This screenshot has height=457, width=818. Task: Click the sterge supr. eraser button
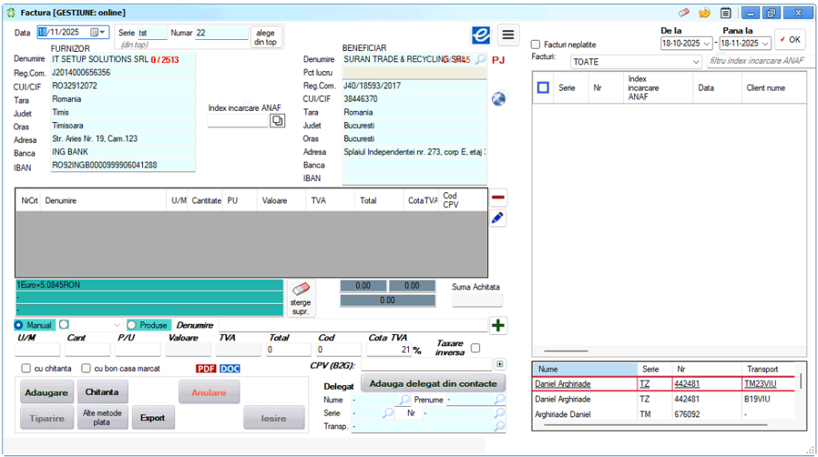click(301, 298)
